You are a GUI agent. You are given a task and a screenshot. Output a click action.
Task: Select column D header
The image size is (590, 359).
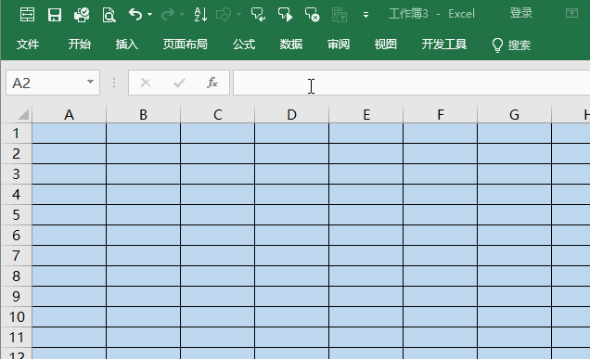tap(291, 114)
